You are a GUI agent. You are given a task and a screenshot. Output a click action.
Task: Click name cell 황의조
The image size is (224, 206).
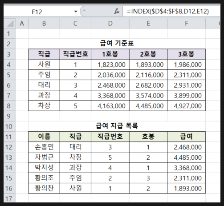44,178
